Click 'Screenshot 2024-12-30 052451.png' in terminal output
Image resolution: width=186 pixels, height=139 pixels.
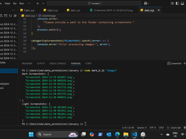point(49,111)
